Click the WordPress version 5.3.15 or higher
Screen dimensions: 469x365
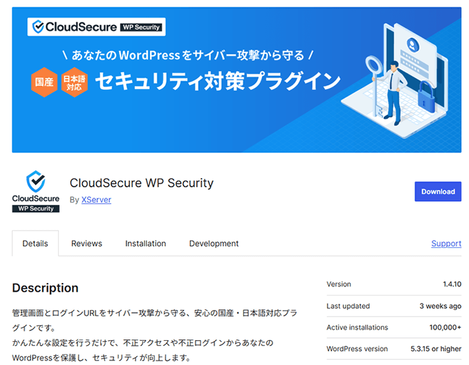(436, 349)
